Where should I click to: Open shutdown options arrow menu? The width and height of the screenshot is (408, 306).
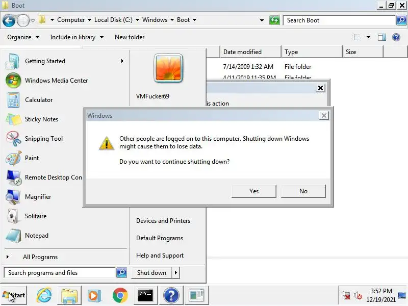click(x=175, y=273)
